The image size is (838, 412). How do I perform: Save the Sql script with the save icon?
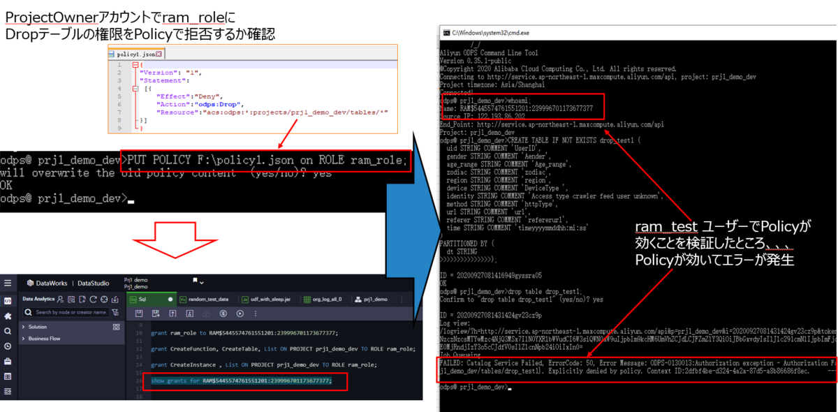pyautogui.click(x=139, y=314)
